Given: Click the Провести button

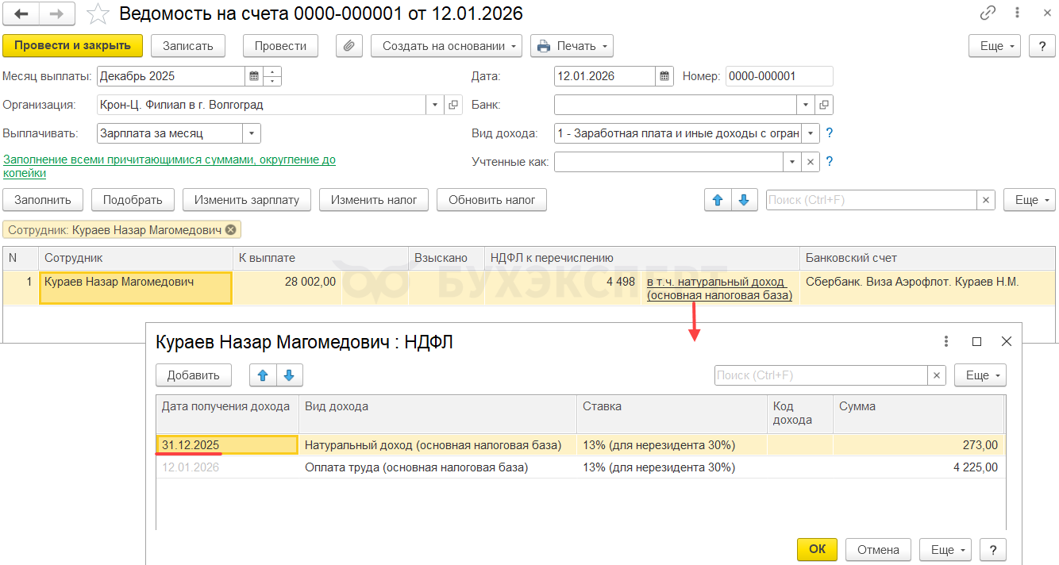Looking at the screenshot, I should tap(280, 46).
